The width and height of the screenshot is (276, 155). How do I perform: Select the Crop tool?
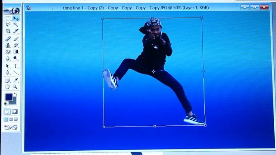(x=8, y=31)
